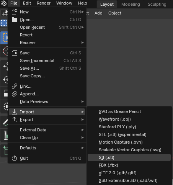Select the Transform tool icon
This screenshot has height=185, width=173.
4,106
